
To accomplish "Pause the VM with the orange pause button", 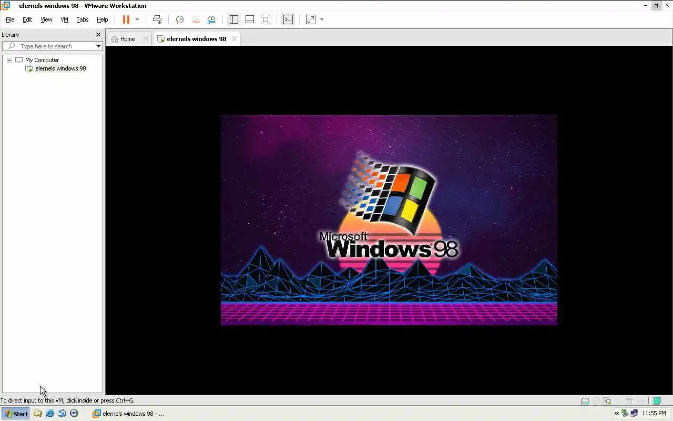I will (126, 19).
